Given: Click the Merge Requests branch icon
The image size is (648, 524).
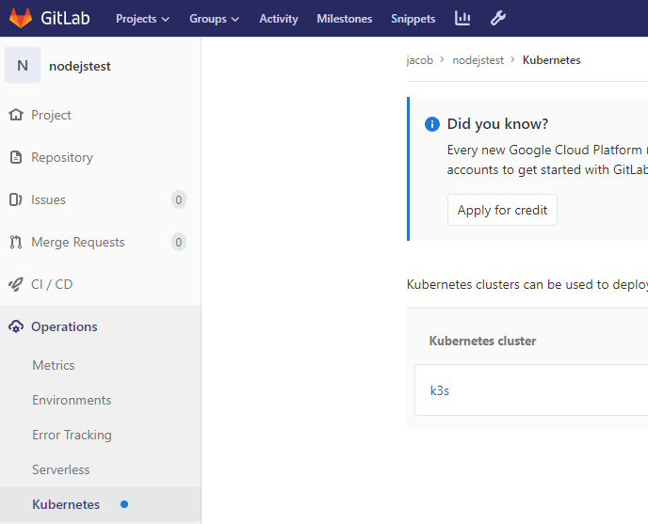Looking at the screenshot, I should 16,242.
